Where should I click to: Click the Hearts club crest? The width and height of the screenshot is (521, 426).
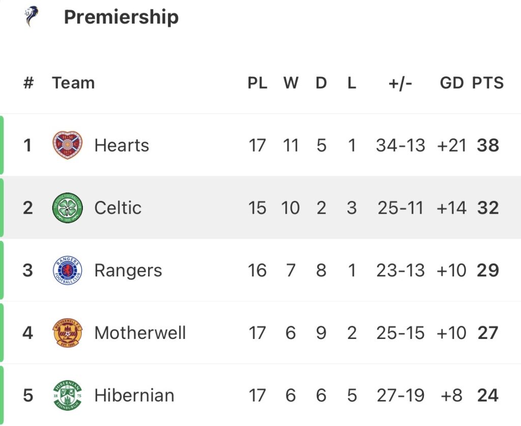tap(67, 145)
